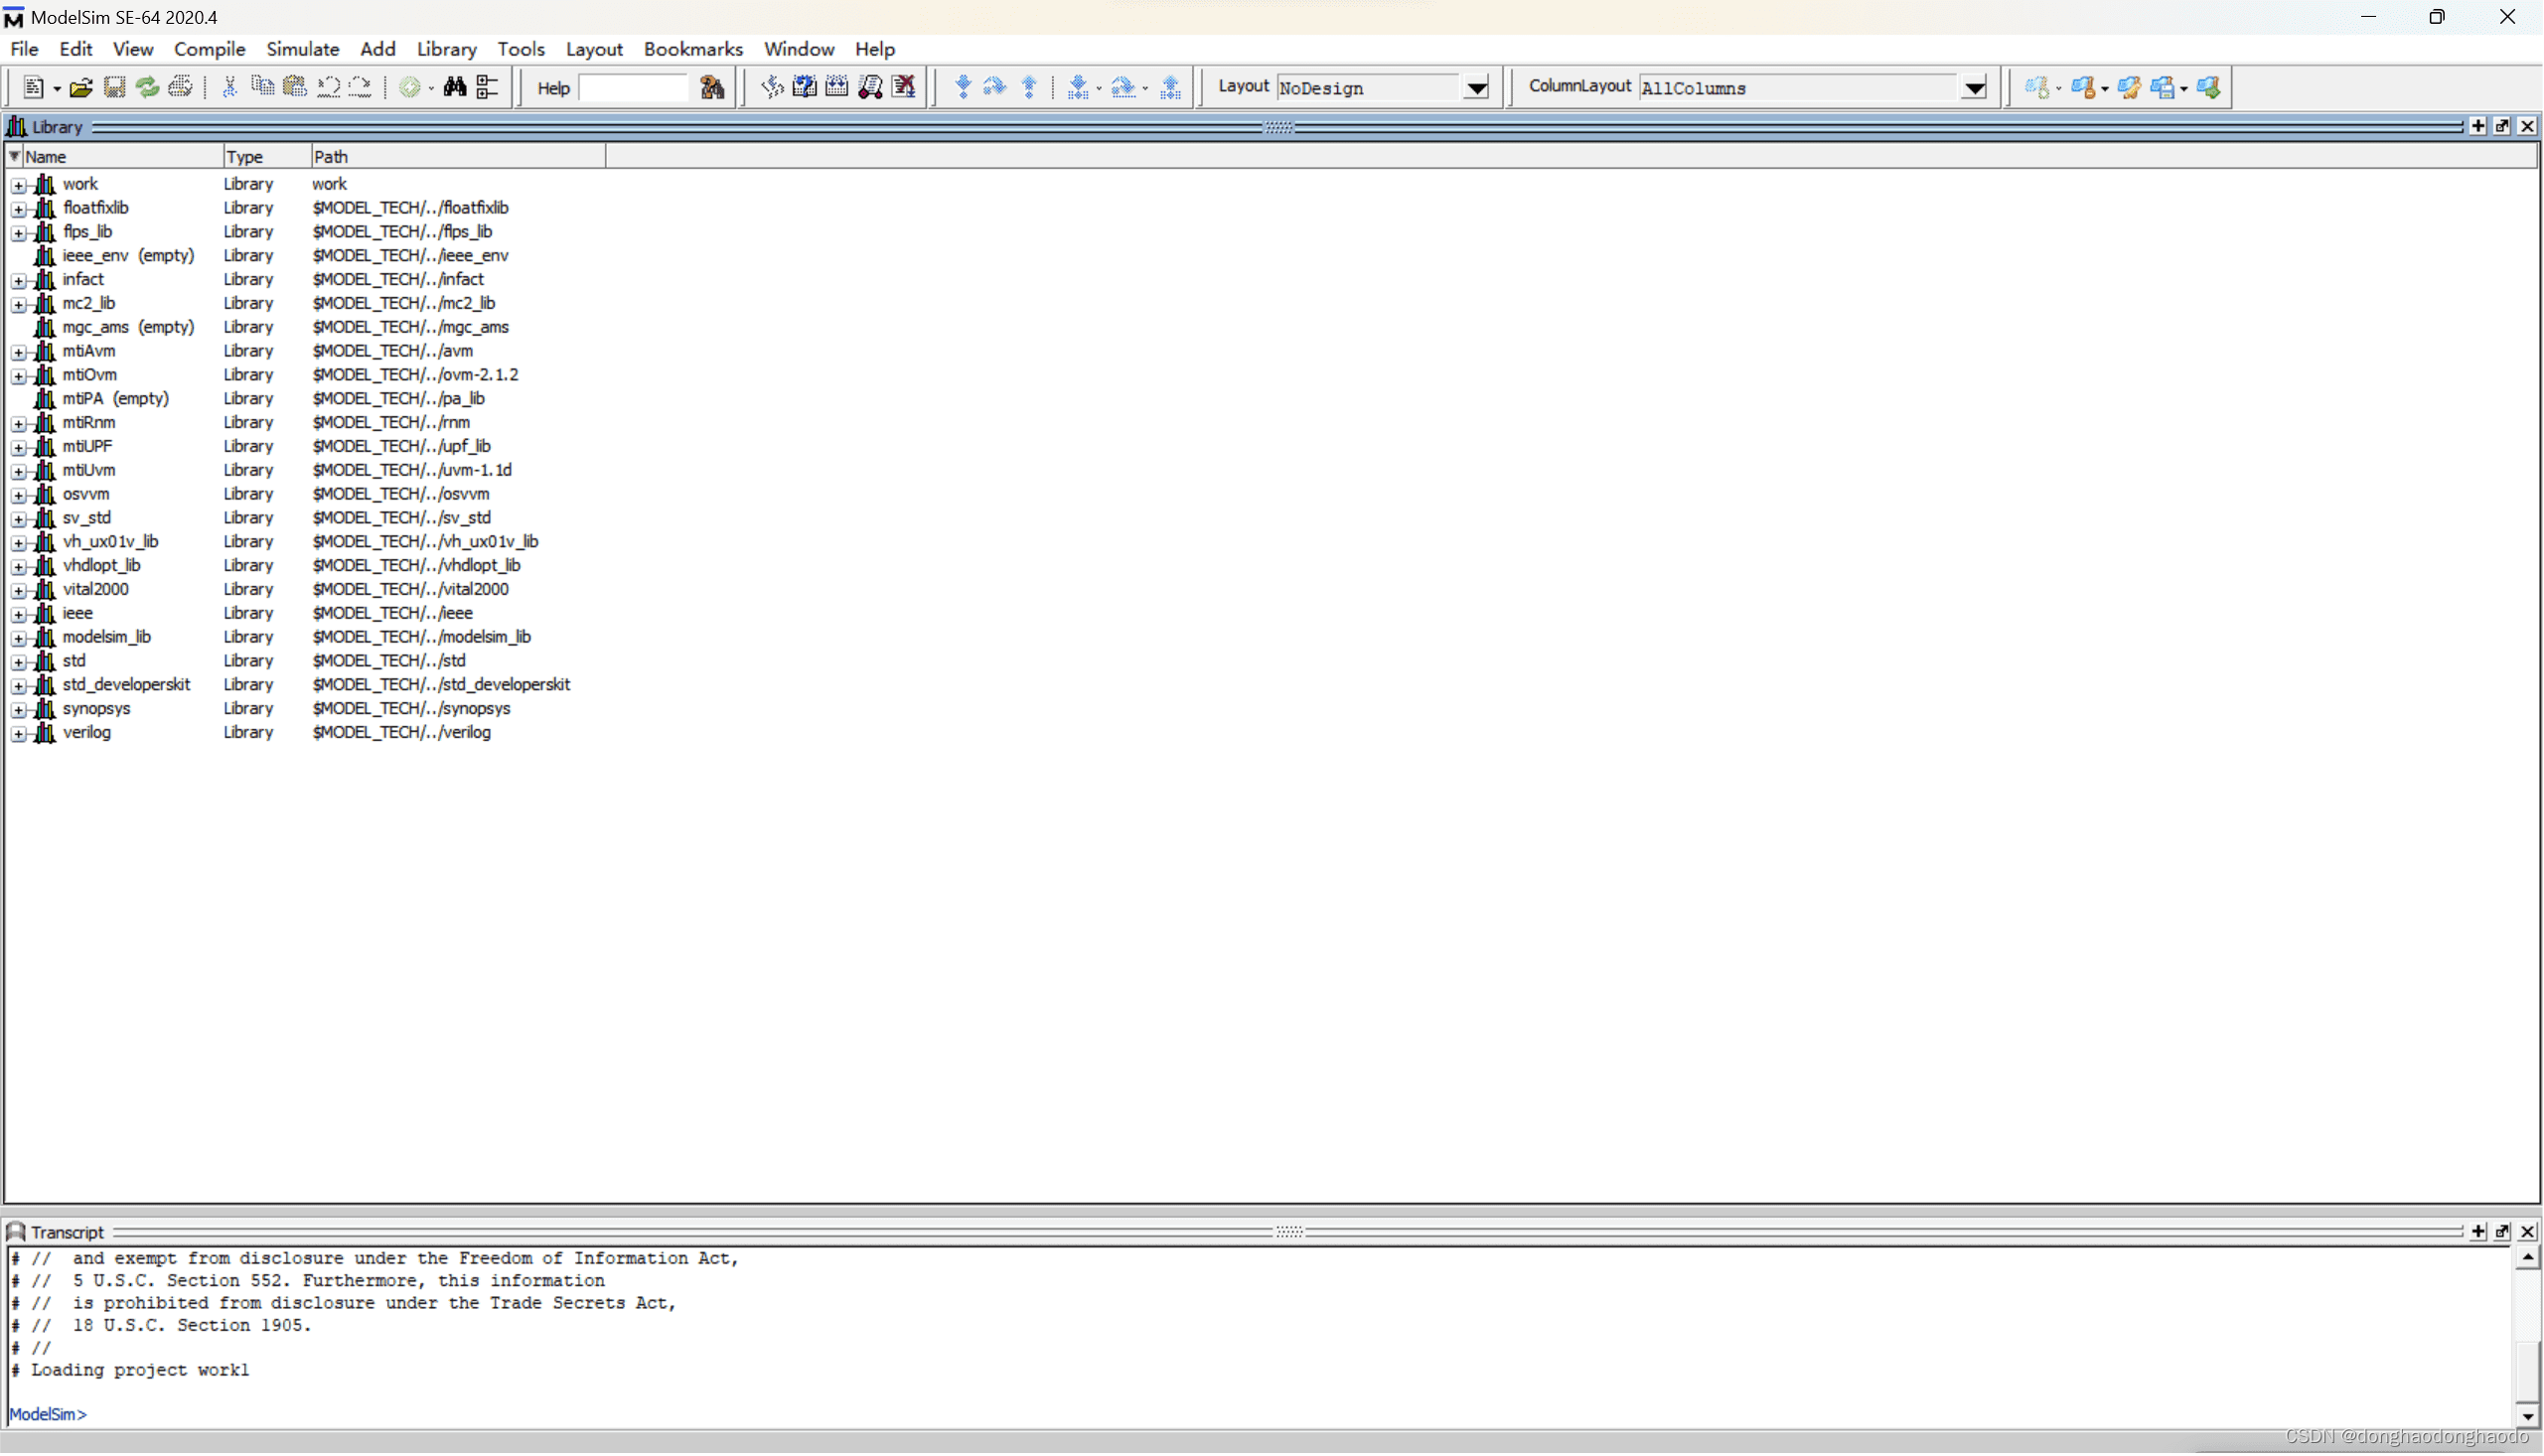
Task: Zoom the Library pane with plus button
Action: (2478, 126)
